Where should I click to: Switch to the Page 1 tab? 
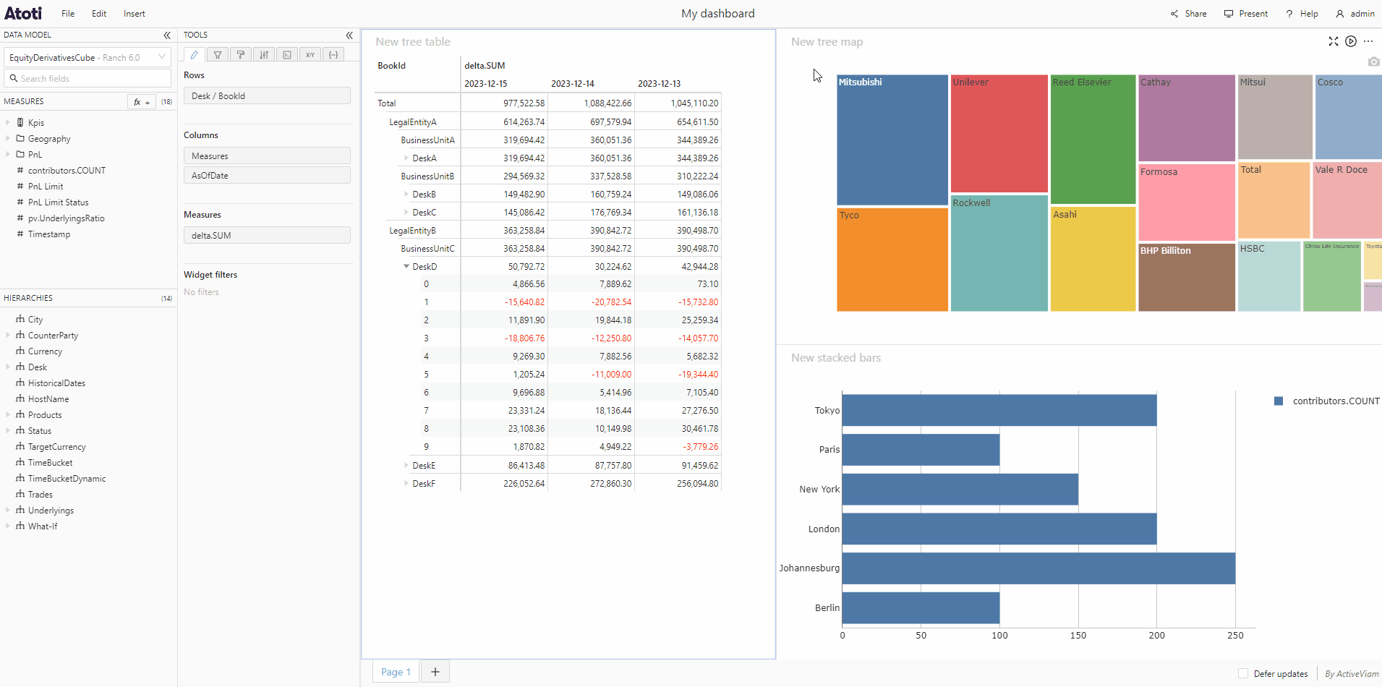tap(396, 672)
